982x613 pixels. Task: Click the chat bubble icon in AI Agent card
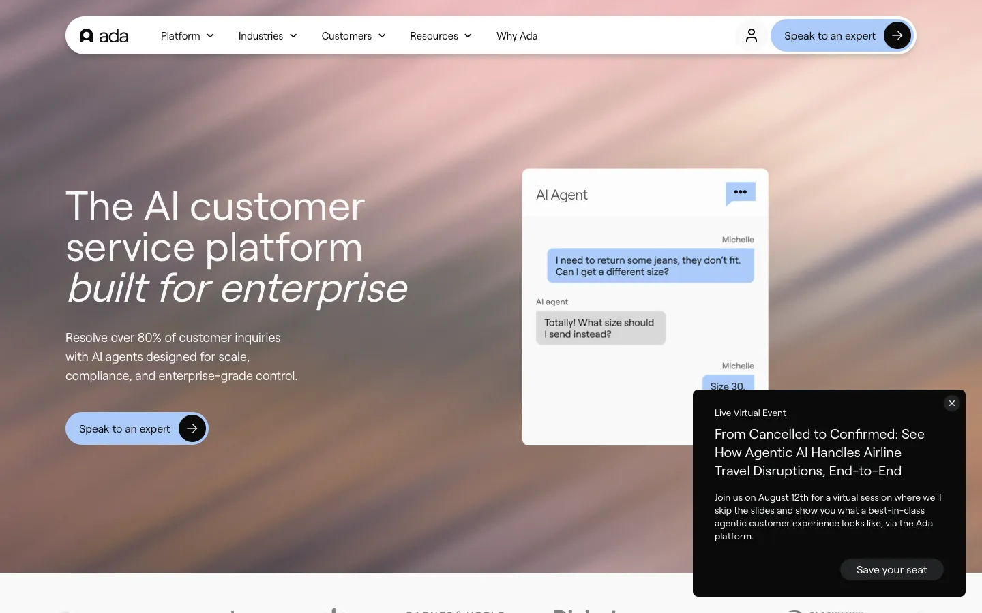tap(741, 193)
